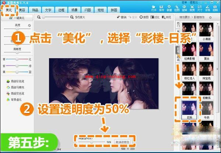Viewport: 221px width, 153px height.
Task: Select the 涂鸦 doodle tool icon
Action: click(x=207, y=8)
